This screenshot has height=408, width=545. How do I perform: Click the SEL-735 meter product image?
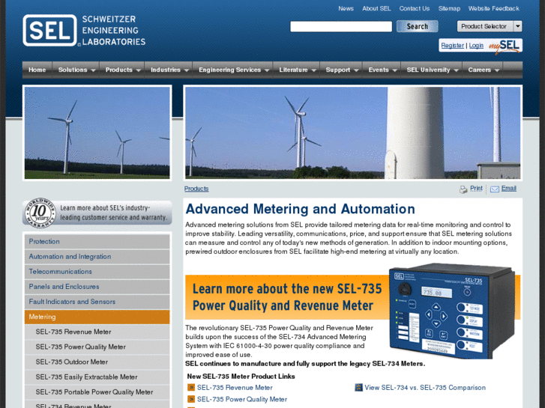(451, 311)
